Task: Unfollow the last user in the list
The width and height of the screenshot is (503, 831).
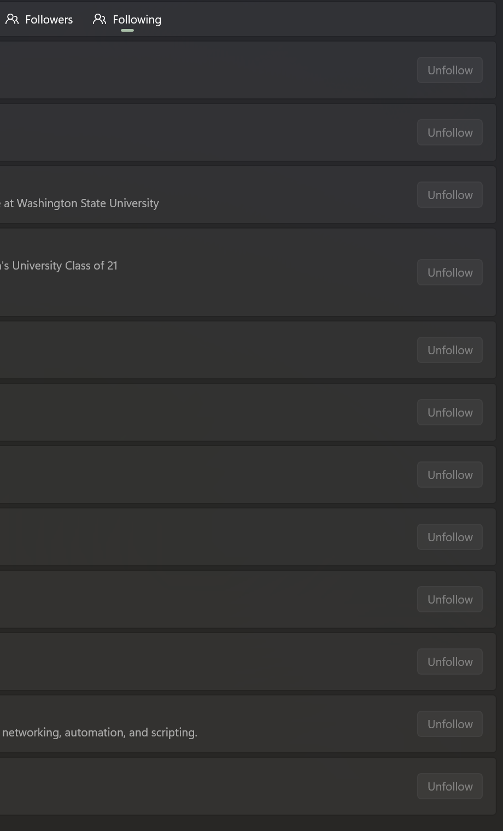Action: [x=449, y=786]
